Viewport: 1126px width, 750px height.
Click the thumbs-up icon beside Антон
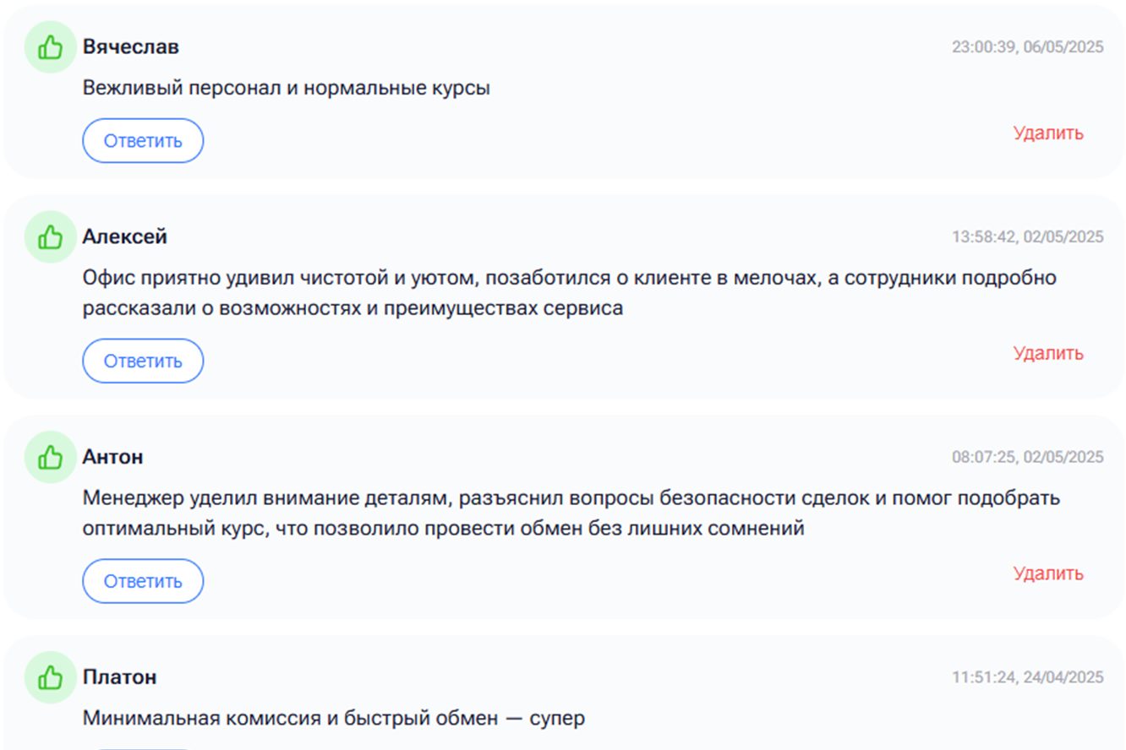pos(50,458)
